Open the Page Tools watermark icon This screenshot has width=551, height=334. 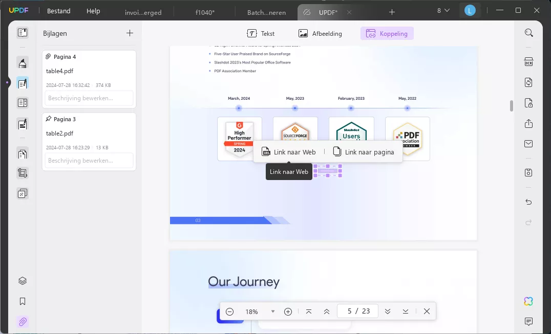point(23,193)
